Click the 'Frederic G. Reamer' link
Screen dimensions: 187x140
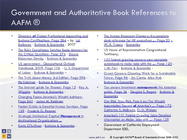[42, 111]
